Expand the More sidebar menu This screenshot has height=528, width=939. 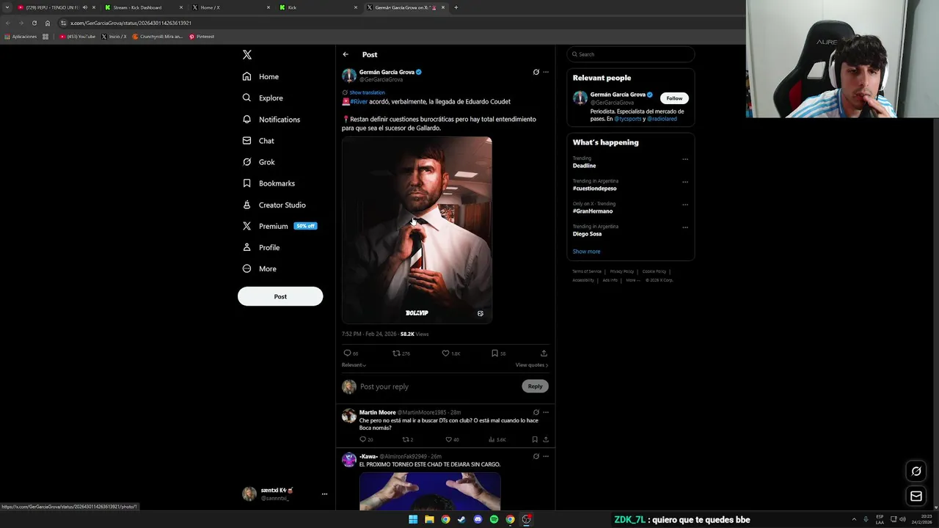[x=260, y=268]
